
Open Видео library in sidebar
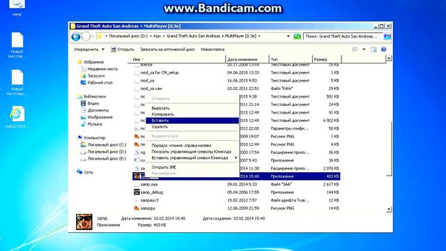click(90, 103)
